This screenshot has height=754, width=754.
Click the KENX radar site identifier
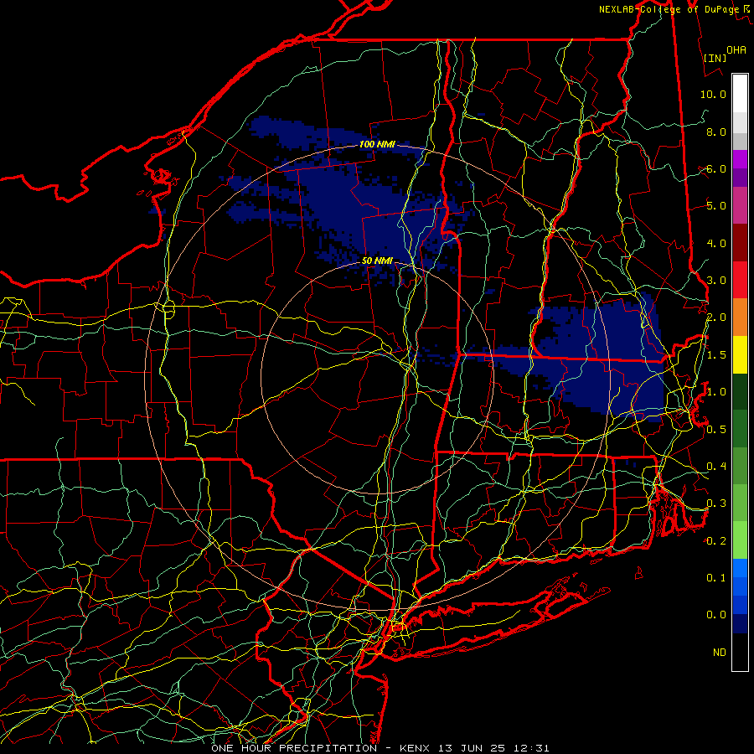click(x=416, y=748)
